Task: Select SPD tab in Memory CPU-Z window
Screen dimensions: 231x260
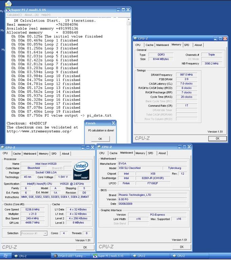Action: pyautogui.click(x=187, y=45)
